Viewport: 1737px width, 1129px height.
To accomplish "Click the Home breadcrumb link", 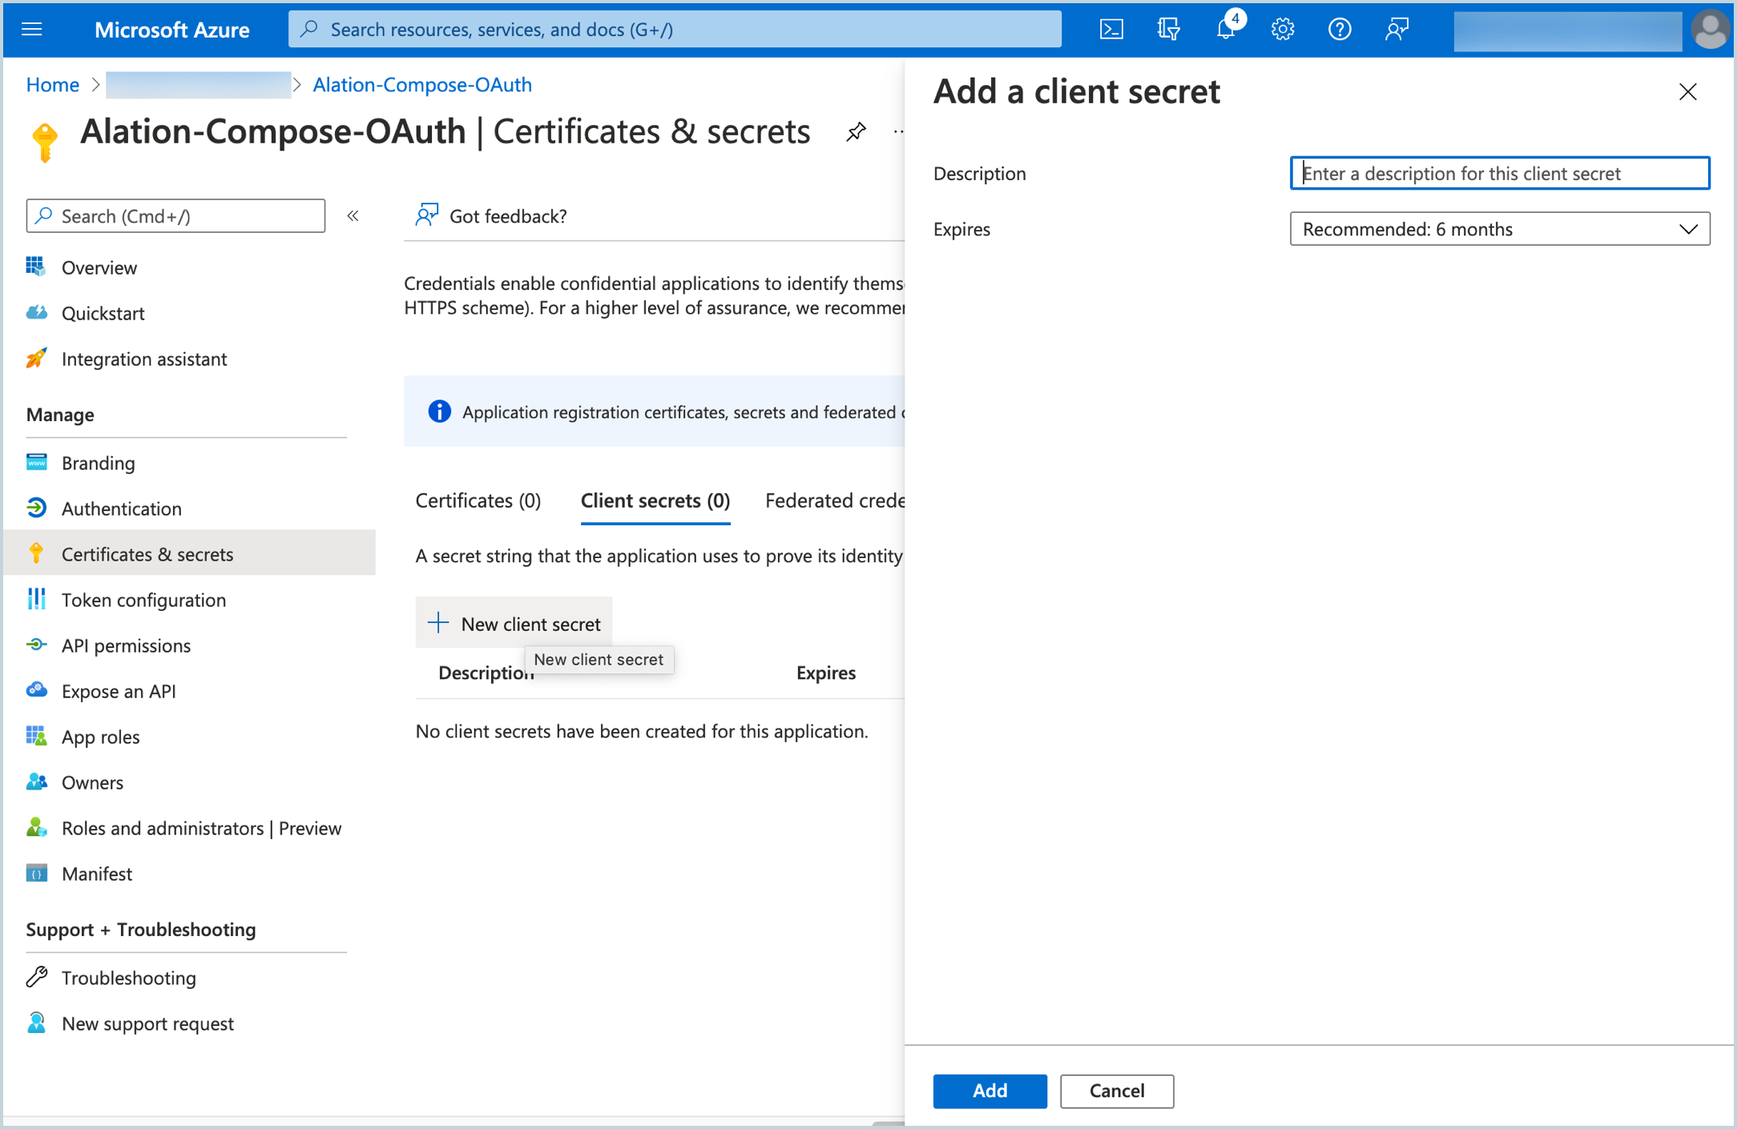I will (53, 85).
